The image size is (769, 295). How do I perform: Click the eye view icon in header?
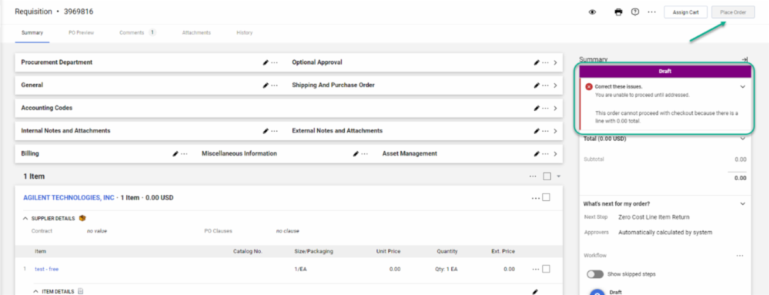click(x=593, y=12)
